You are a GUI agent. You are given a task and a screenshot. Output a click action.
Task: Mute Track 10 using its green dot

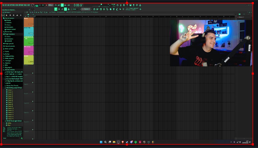pos(33,111)
